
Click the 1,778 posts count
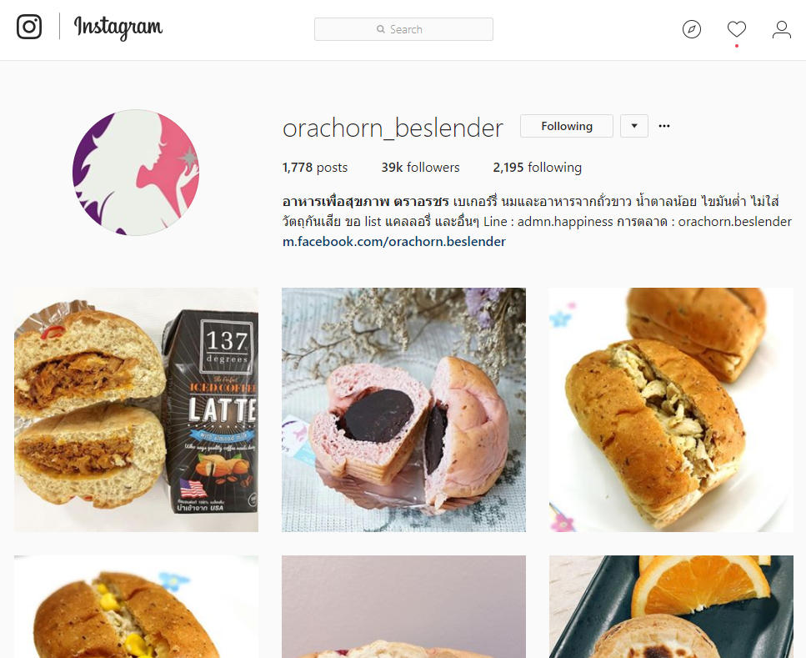coord(314,167)
